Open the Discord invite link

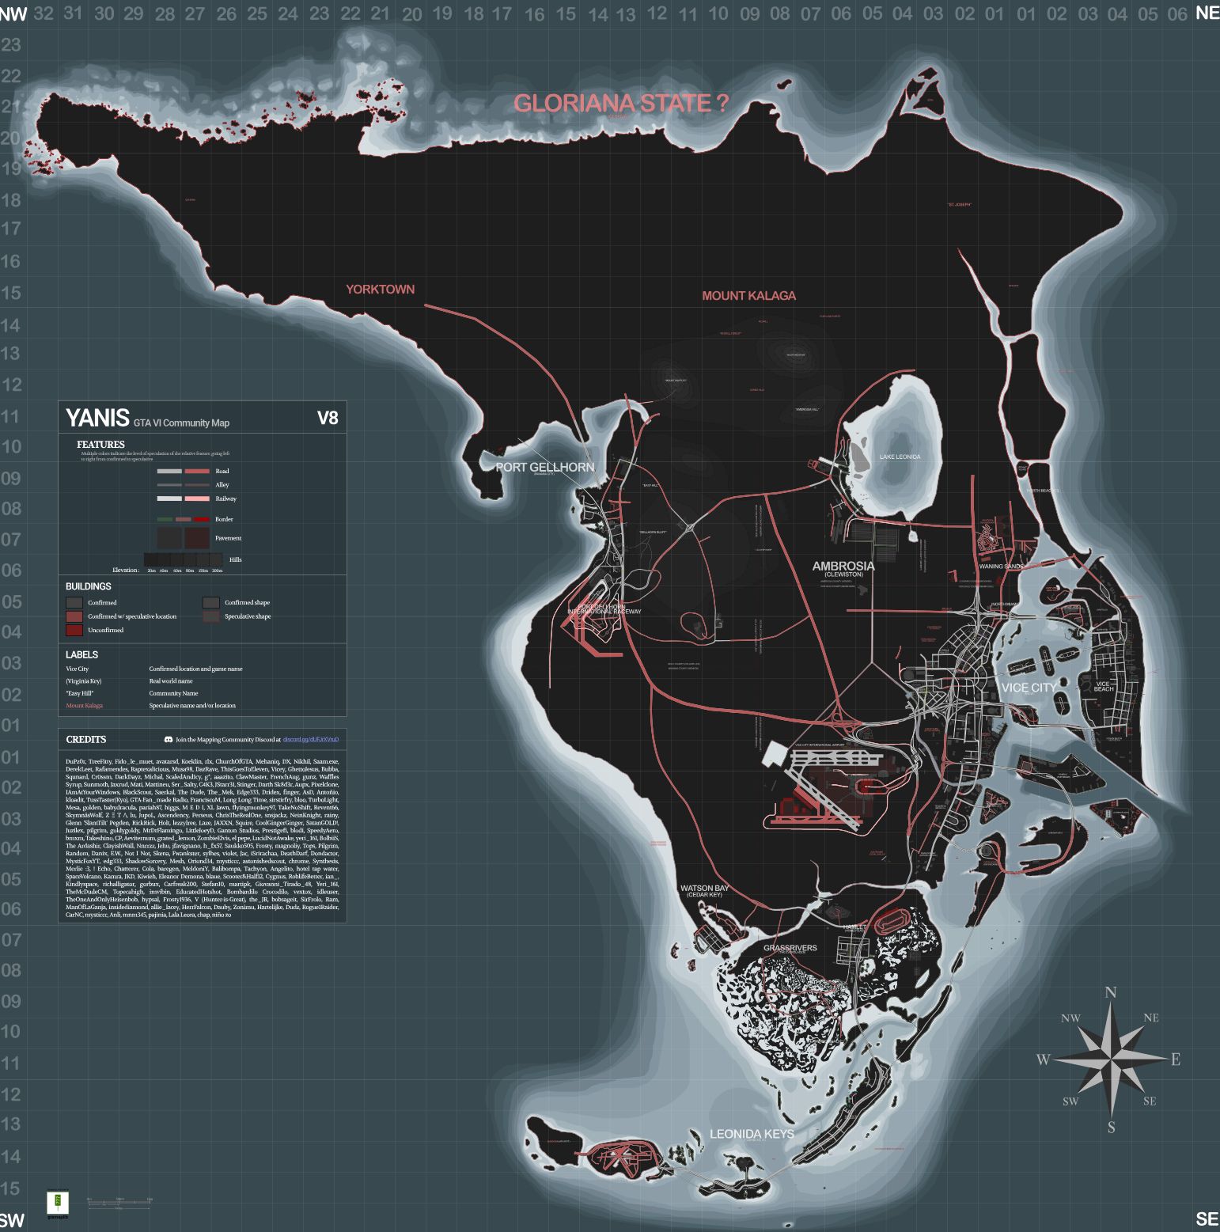tap(310, 740)
